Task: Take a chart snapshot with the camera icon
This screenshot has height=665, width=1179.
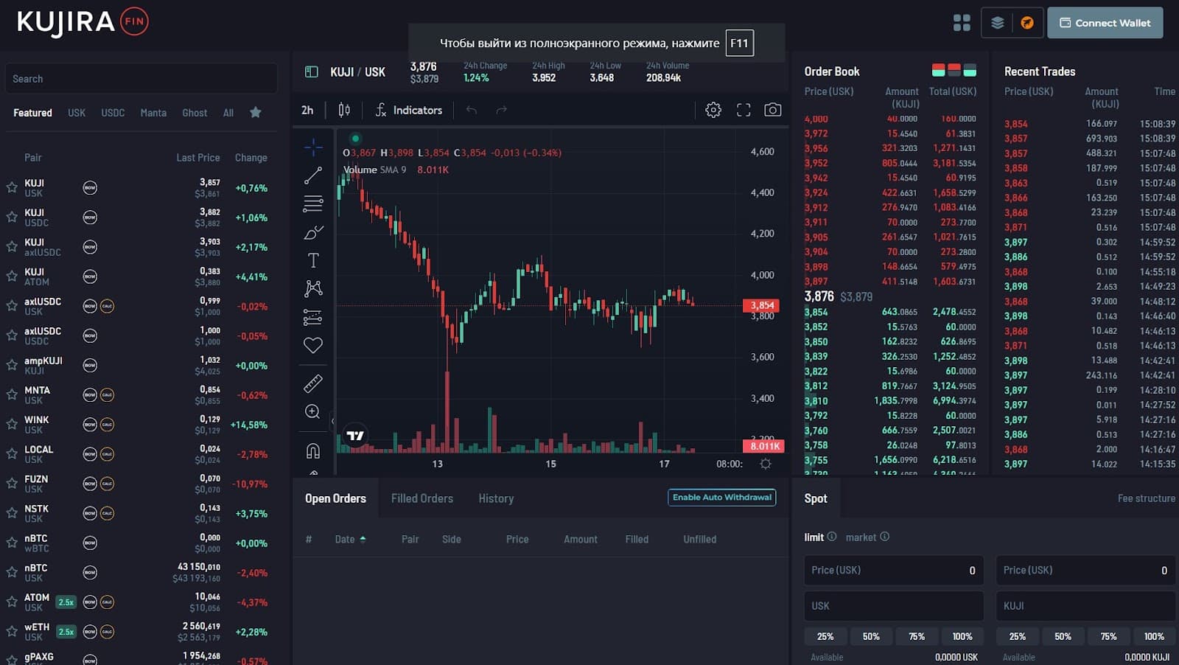Action: coord(772,110)
